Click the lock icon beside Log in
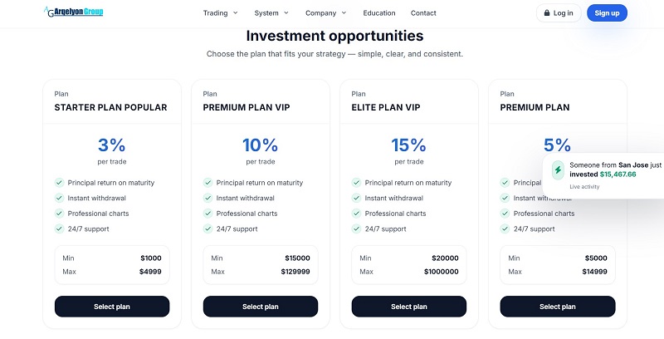 click(547, 13)
